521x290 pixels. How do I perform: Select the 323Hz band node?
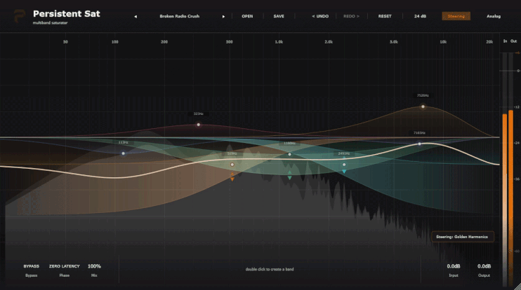pos(199,125)
